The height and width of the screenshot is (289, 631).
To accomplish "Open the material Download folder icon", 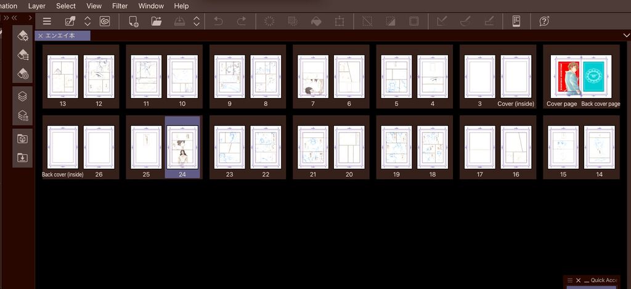I will 23,158.
